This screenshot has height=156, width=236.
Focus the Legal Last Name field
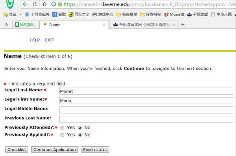click(146, 91)
